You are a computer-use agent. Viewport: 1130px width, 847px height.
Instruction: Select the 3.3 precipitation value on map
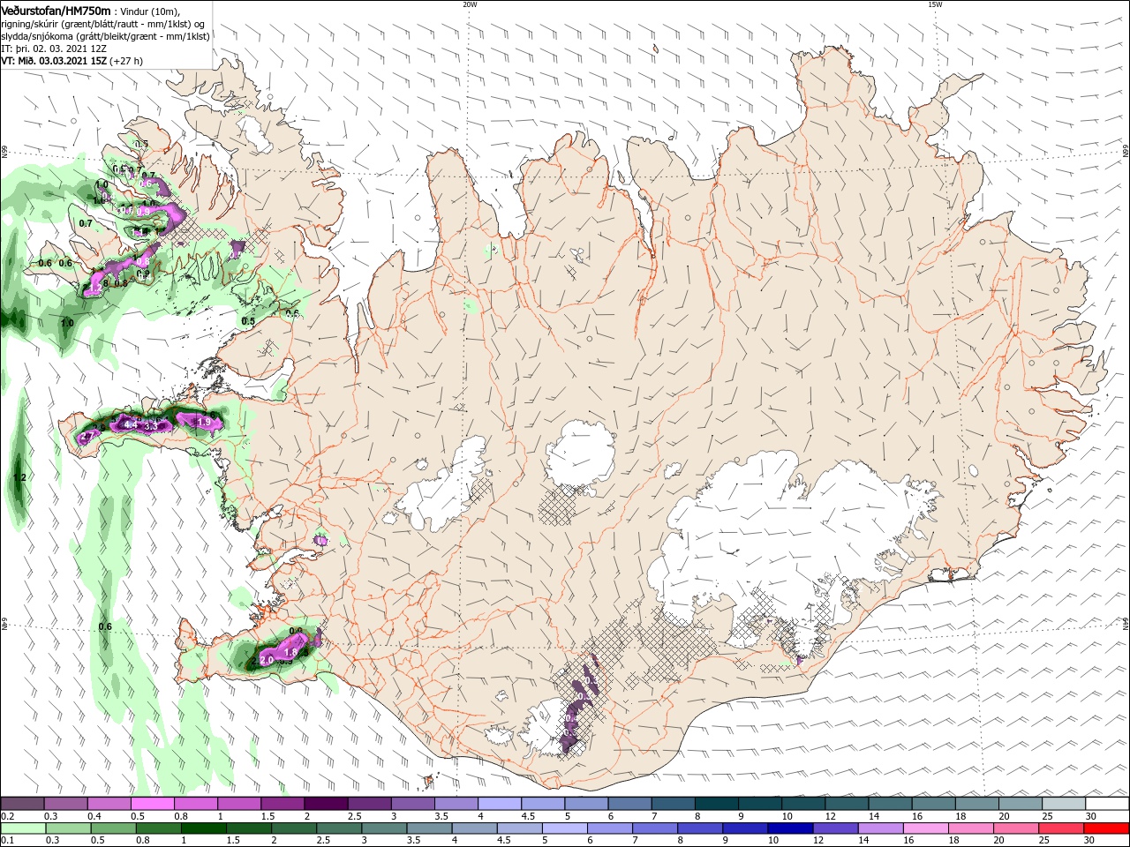click(151, 426)
